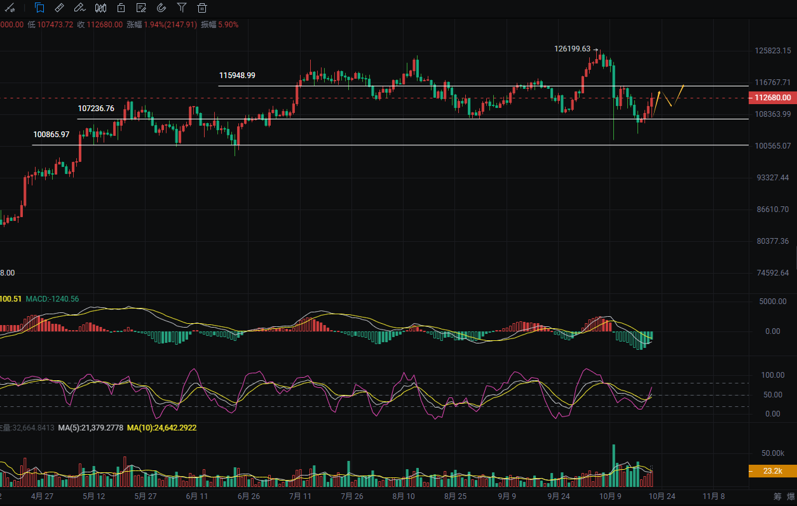Select the trend line drawing tool

point(10,8)
